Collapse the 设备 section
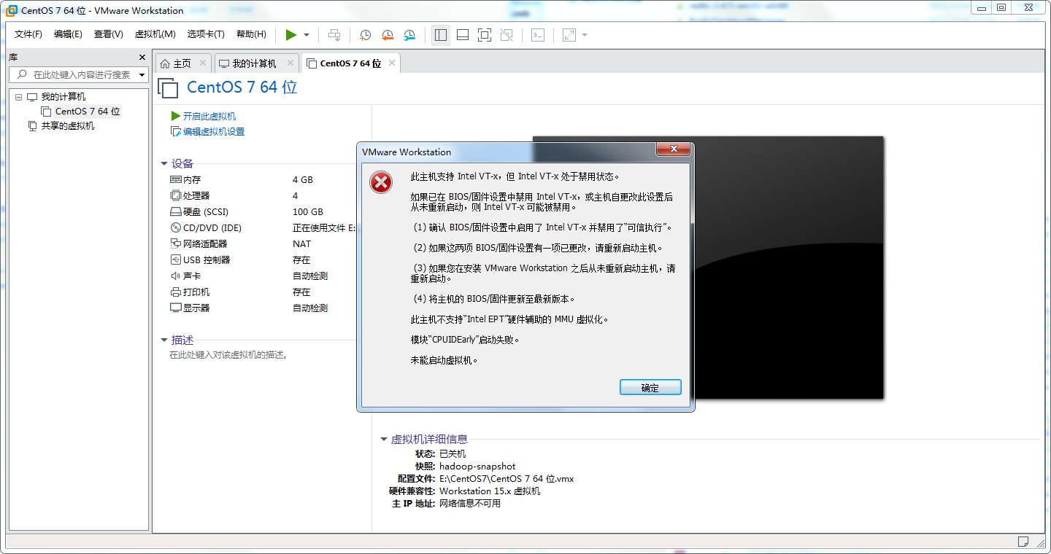Screen dimensions: 1051x554 [x=164, y=163]
